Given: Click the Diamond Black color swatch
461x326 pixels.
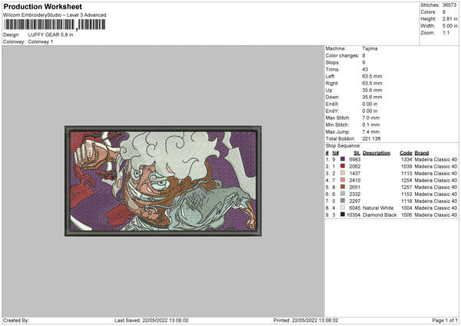Looking at the screenshot, I should click(x=343, y=215).
